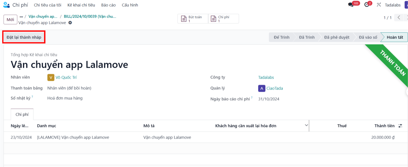Click Võ Quốc Trí avatar icon
The image size is (408, 167).
click(51, 77)
